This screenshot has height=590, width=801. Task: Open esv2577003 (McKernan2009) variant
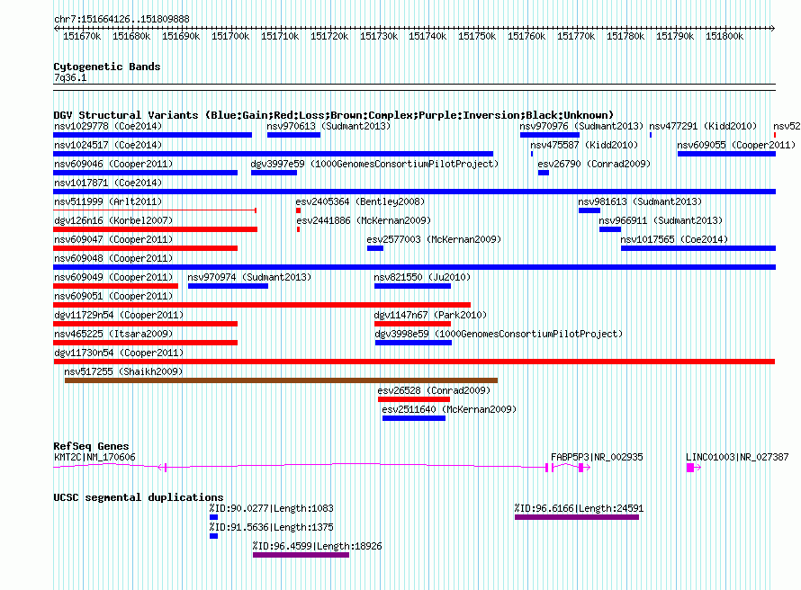(434, 239)
